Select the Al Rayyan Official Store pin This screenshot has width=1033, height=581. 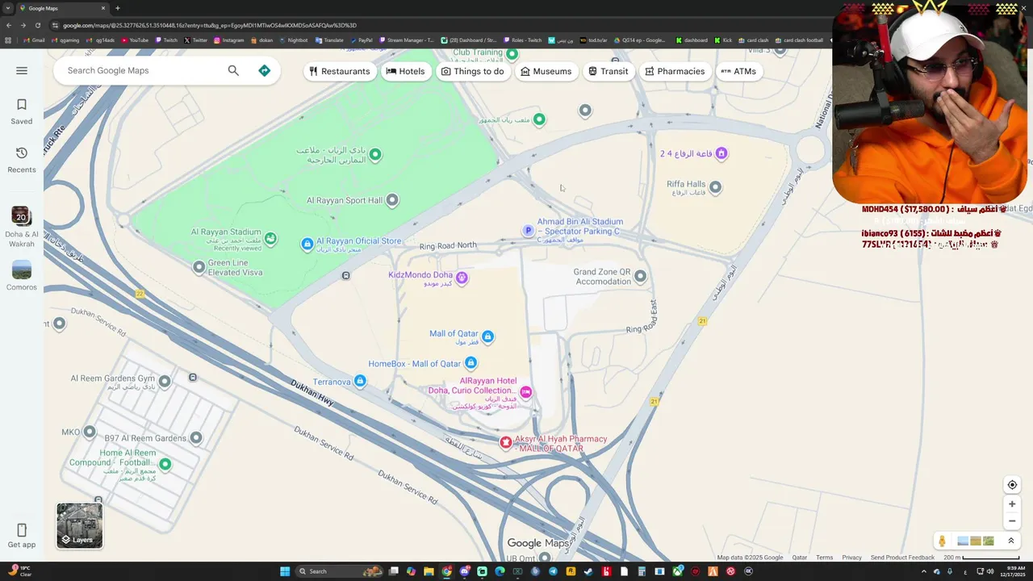(307, 244)
